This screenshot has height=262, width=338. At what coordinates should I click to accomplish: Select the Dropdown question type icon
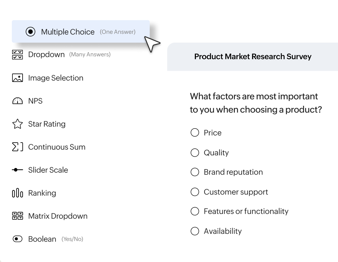tap(18, 55)
